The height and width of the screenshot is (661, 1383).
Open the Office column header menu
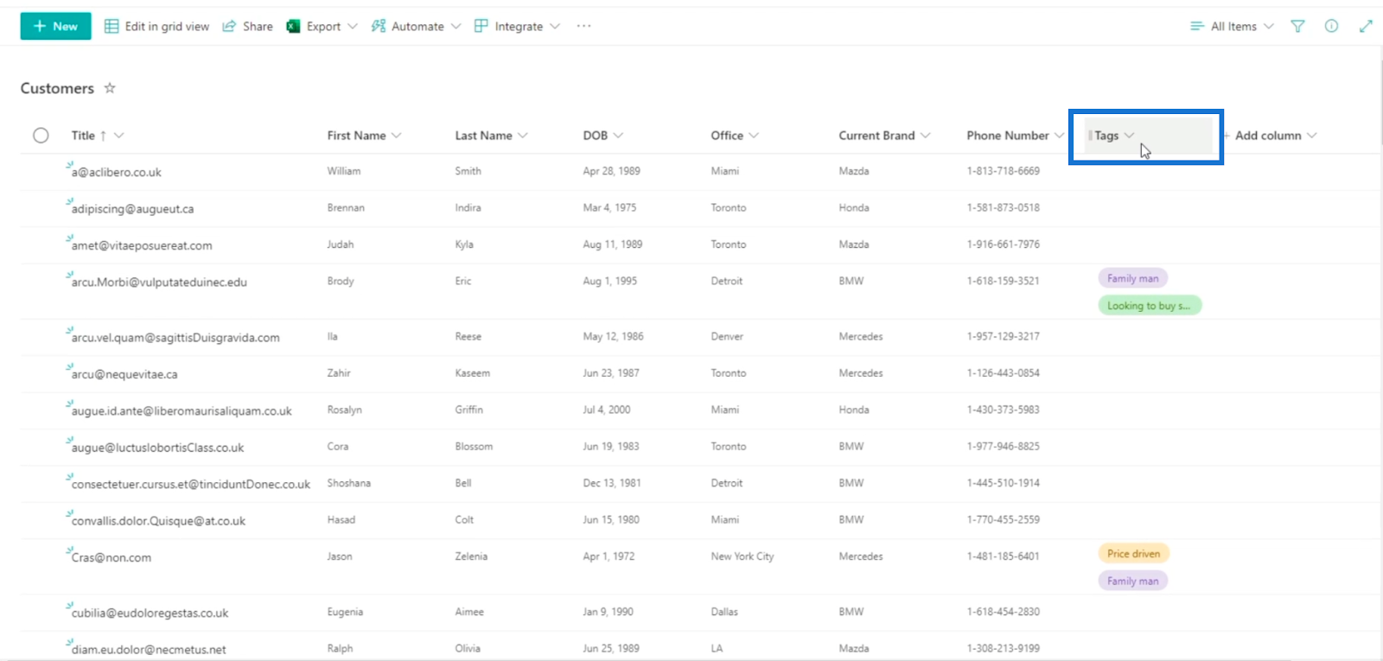(x=735, y=136)
